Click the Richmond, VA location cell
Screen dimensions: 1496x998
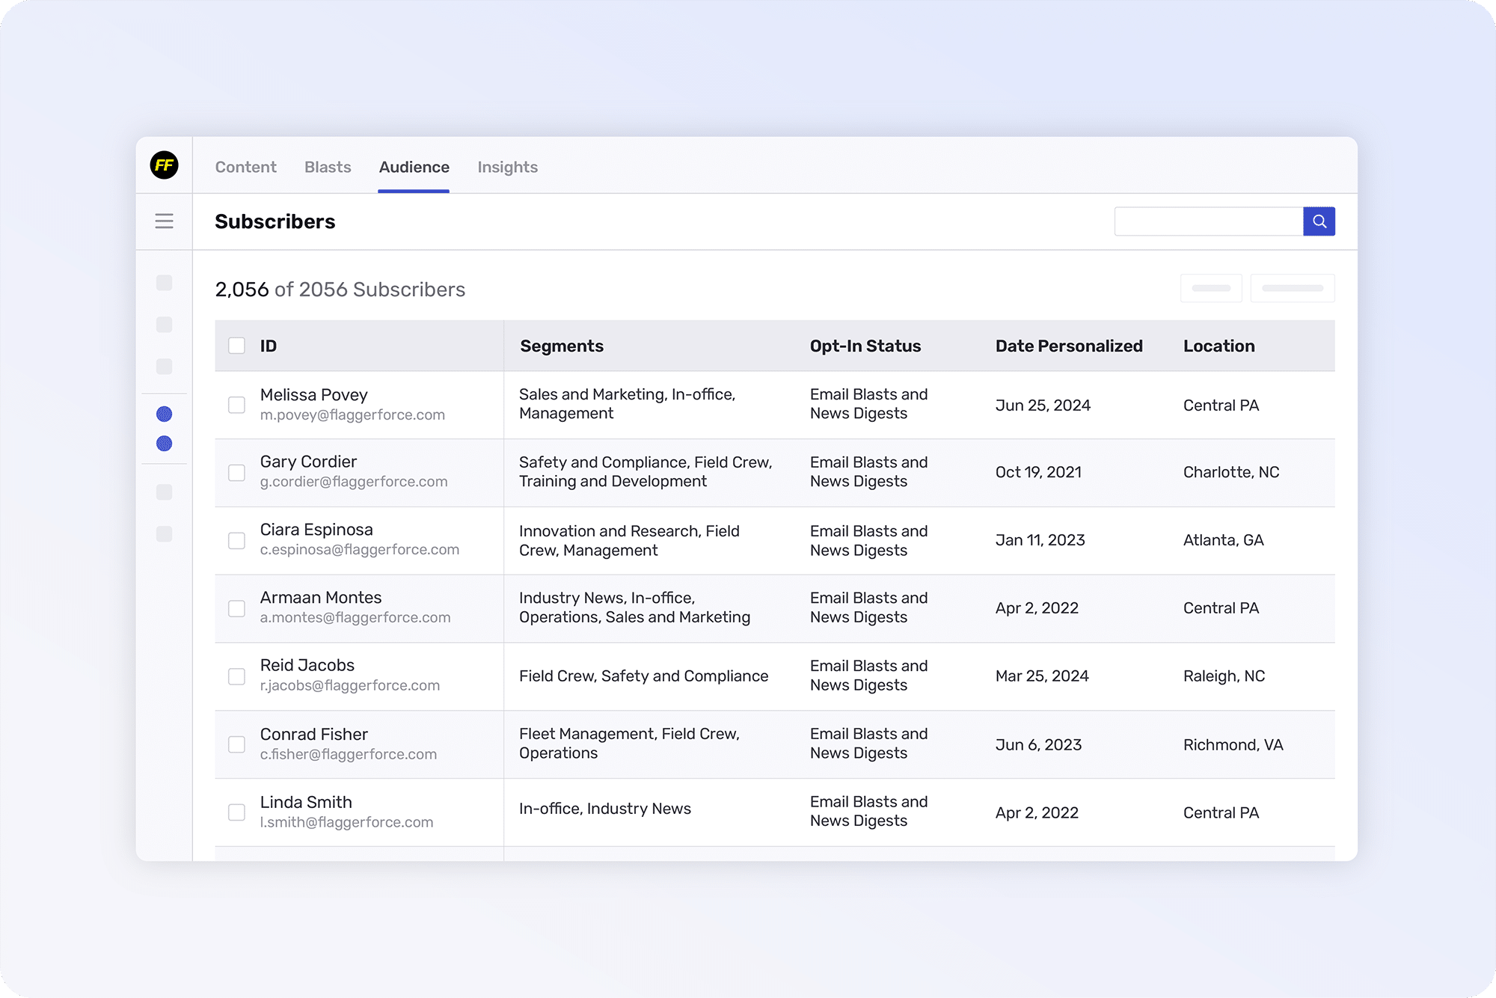(1233, 745)
